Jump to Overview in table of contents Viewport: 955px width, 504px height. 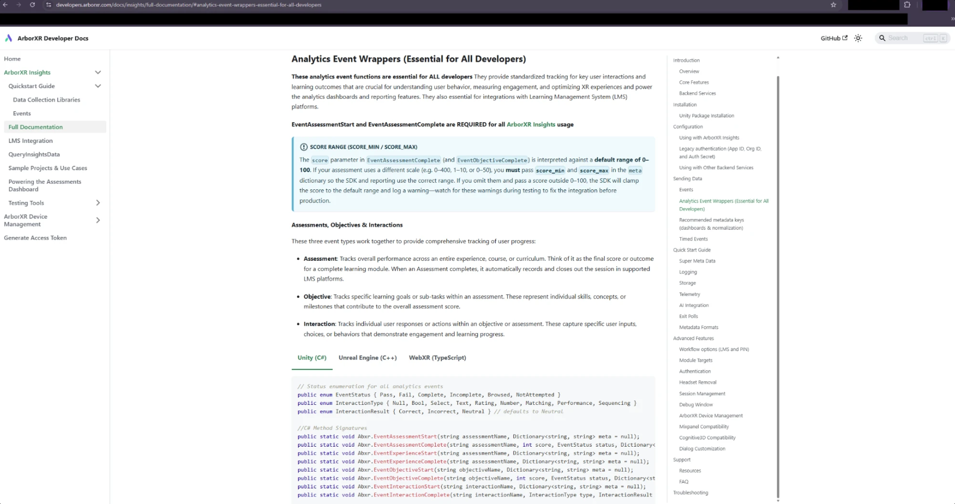click(x=689, y=71)
